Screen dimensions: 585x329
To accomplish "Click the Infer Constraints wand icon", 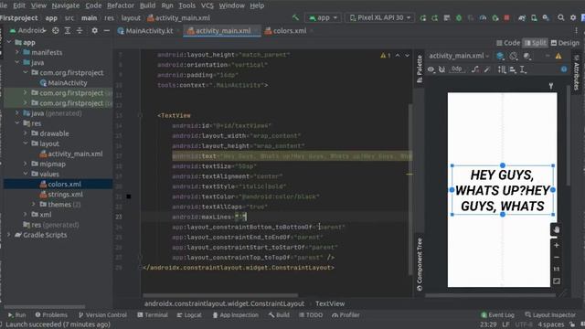I will tap(487, 69).
